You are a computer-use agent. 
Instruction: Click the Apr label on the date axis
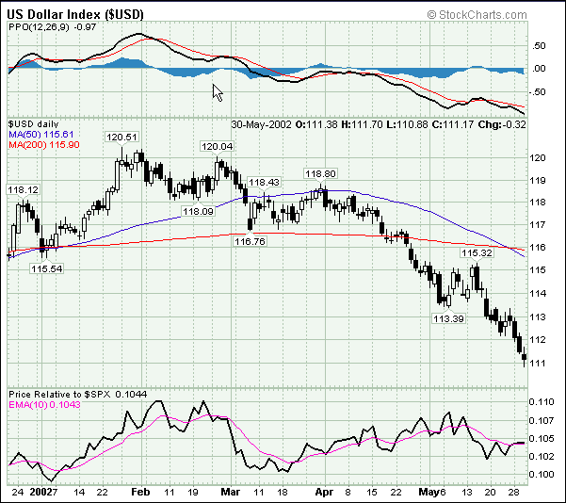click(324, 492)
